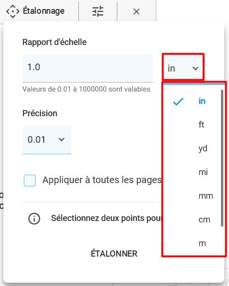Click the ÉTALONNER button
Image resolution: width=229 pixels, height=286 pixels.
click(x=114, y=254)
